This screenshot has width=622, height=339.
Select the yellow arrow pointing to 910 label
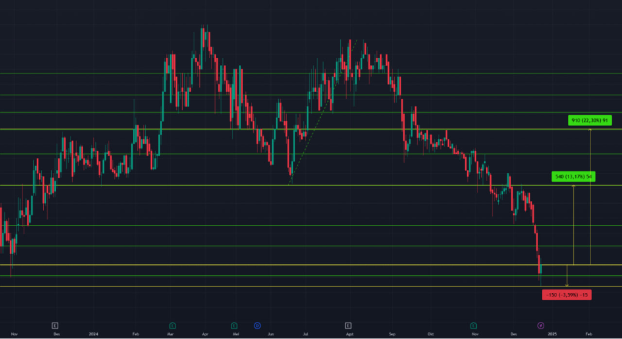coord(590,197)
